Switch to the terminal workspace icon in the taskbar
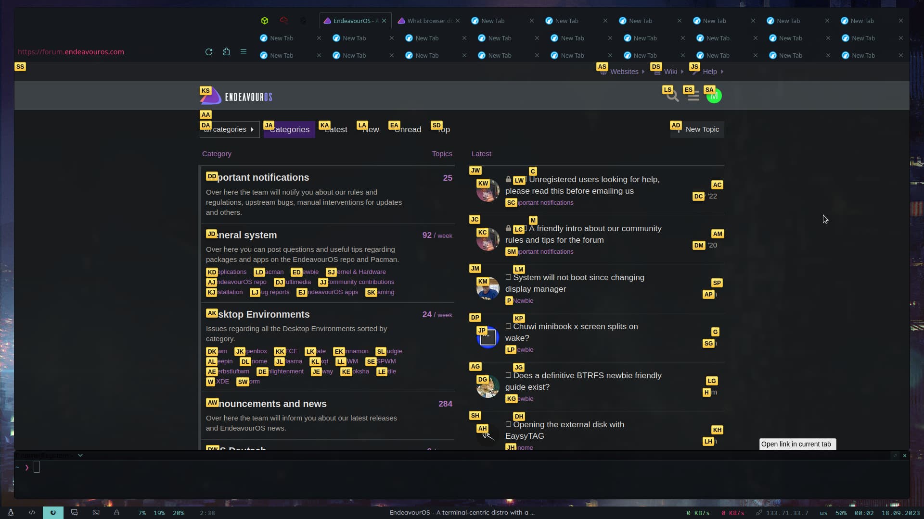This screenshot has width=924, height=519. click(96, 513)
